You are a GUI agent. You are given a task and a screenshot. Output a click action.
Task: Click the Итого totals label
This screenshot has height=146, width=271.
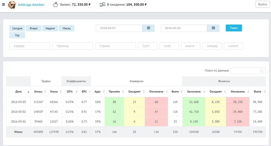[19, 132]
